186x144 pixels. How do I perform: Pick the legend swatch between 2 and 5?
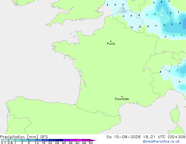click(x=25, y=140)
